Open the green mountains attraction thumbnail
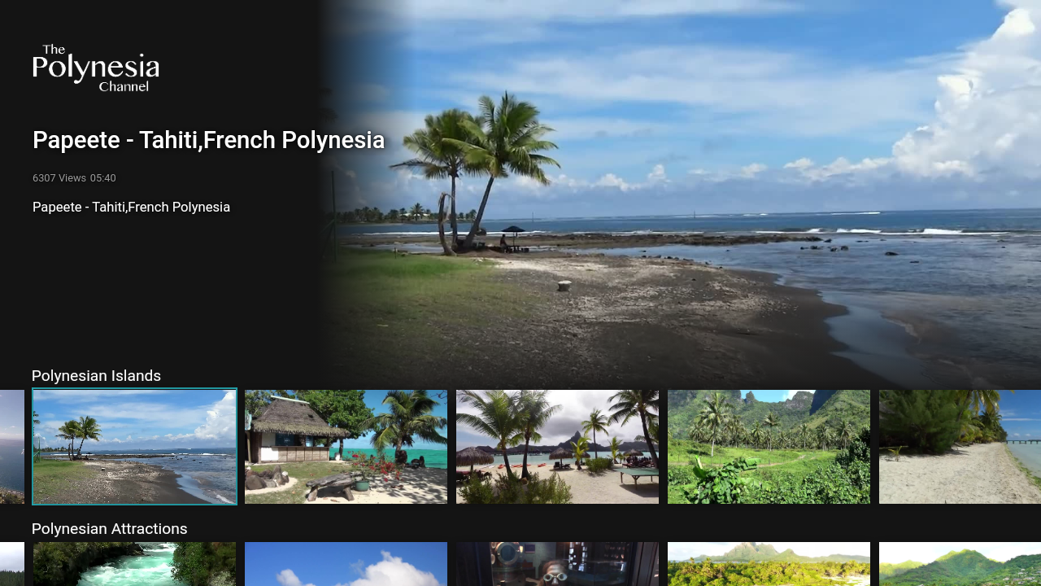The image size is (1041, 586). tap(960, 564)
